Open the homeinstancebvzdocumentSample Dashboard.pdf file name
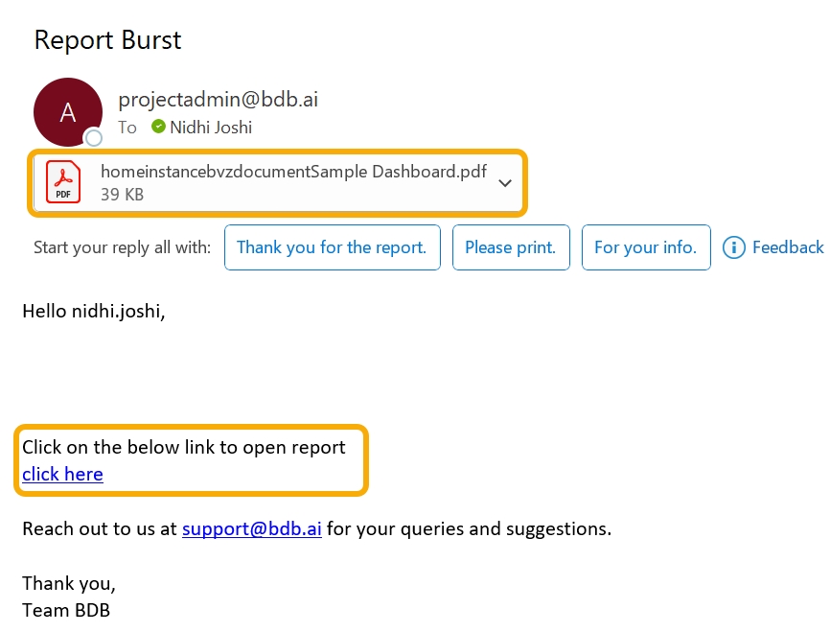The height and width of the screenshot is (632, 830). point(293,173)
